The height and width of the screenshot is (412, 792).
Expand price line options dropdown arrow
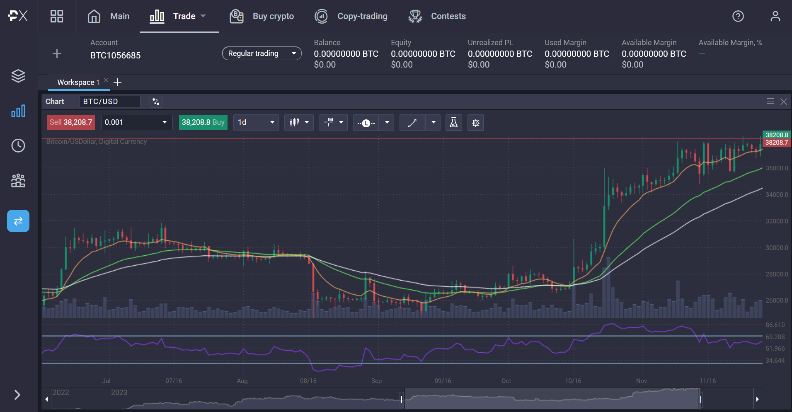click(387, 122)
